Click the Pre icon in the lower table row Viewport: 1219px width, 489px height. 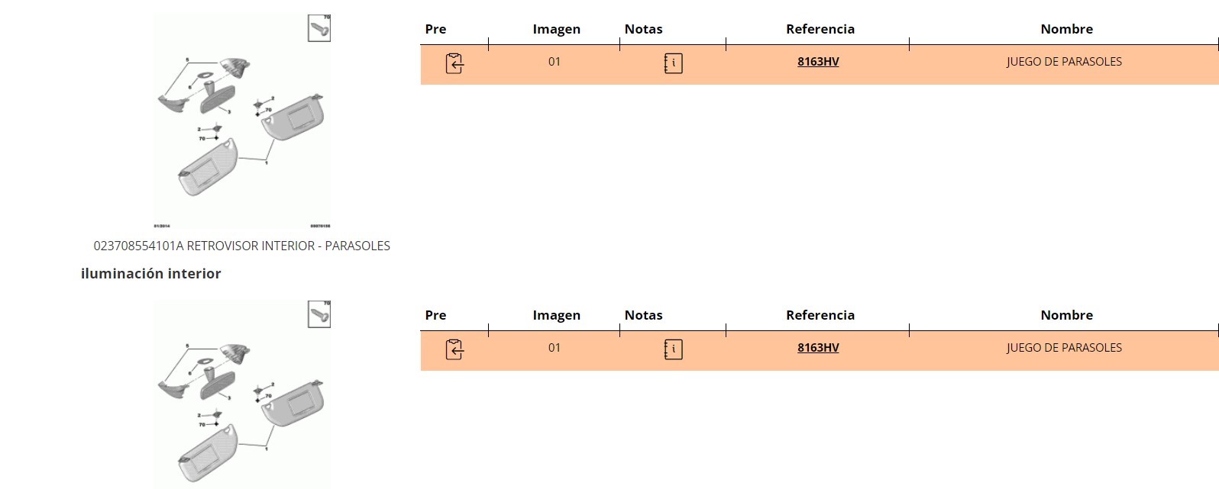(x=454, y=349)
